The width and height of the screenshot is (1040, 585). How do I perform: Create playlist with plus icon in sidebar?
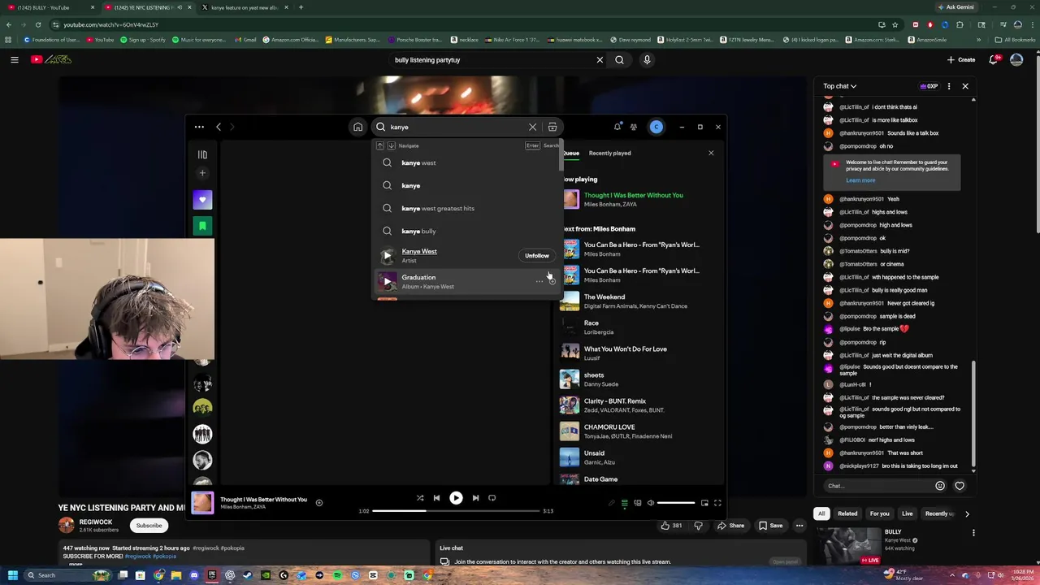pyautogui.click(x=202, y=173)
